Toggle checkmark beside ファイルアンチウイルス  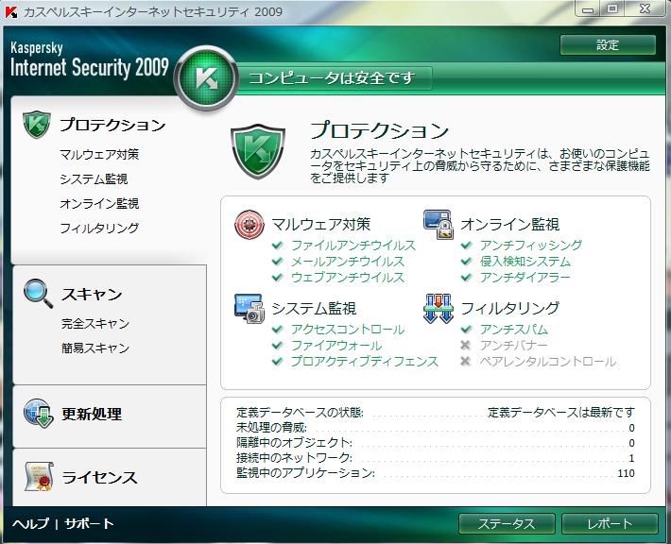[x=277, y=245]
